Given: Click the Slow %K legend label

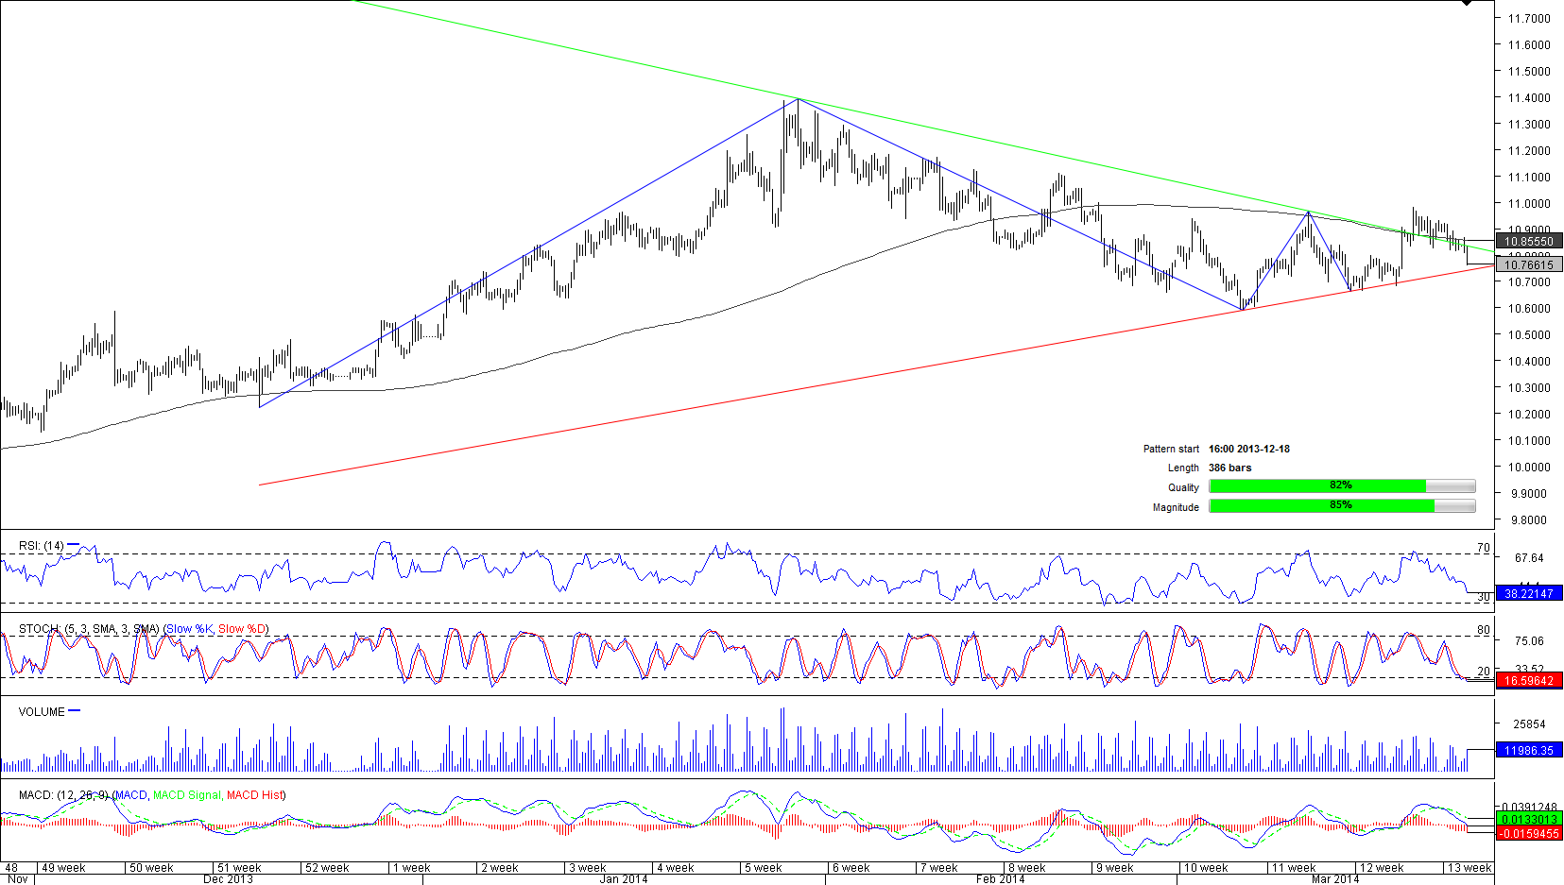Looking at the screenshot, I should click(x=189, y=629).
